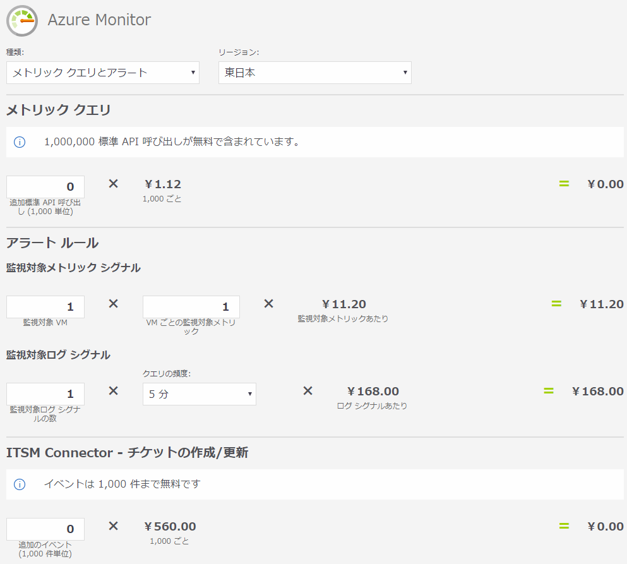This screenshot has height=564, width=627.
Task: Open the クエリの頻度 dropdown set to 5 分
Action: (199, 393)
